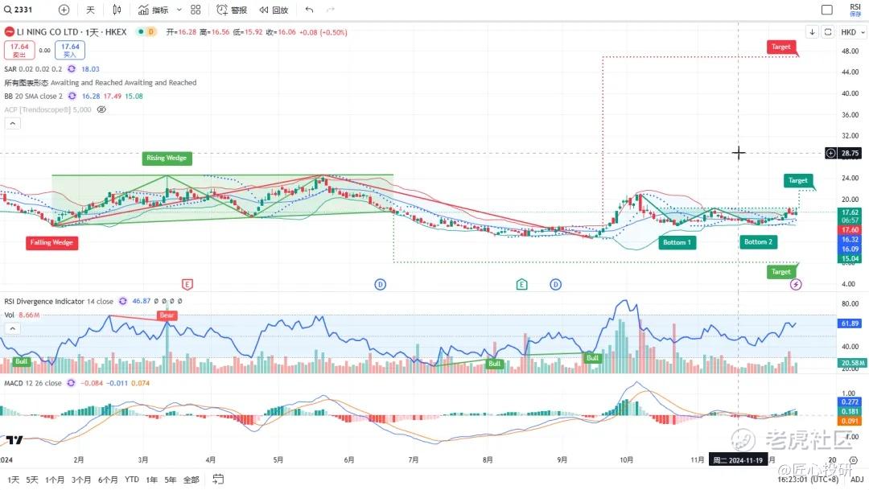Select the 5天 range tab
This screenshot has height=490, width=869.
point(32,480)
